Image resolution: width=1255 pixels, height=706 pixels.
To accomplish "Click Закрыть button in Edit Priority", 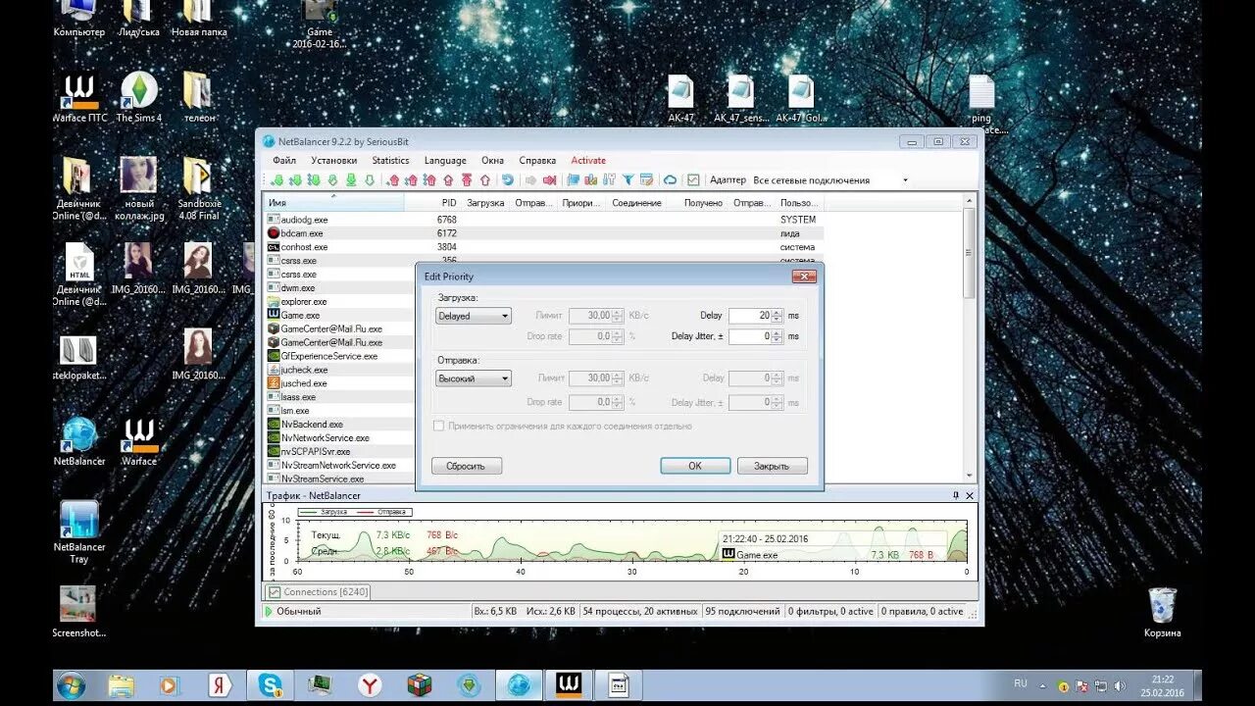I will pyautogui.click(x=772, y=466).
